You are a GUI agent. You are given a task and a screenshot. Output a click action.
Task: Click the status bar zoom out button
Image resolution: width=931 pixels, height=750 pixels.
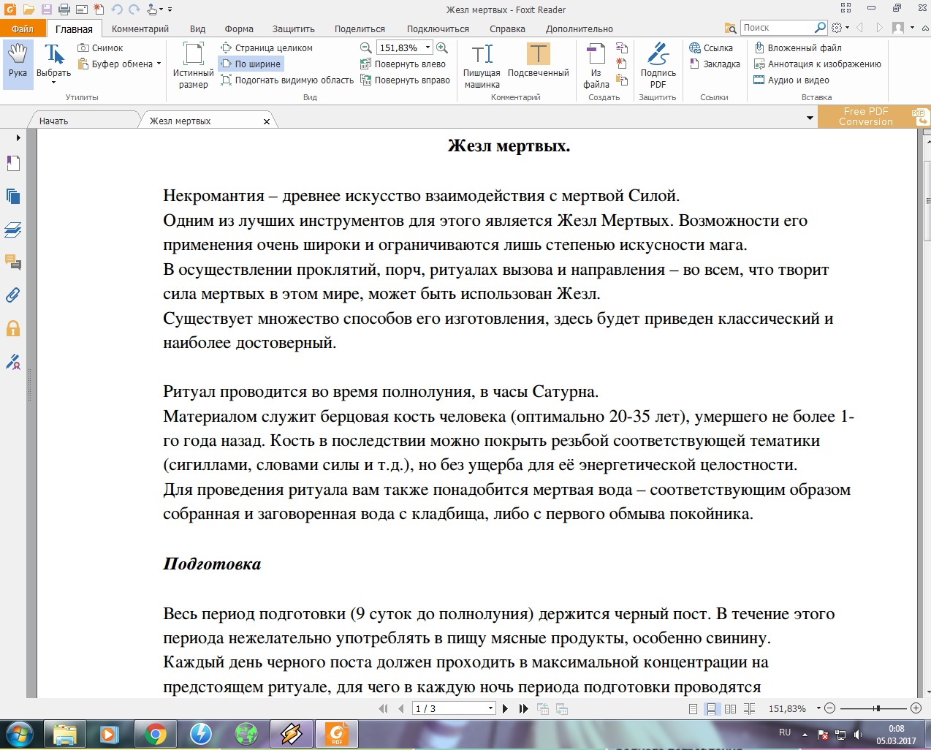click(x=829, y=708)
